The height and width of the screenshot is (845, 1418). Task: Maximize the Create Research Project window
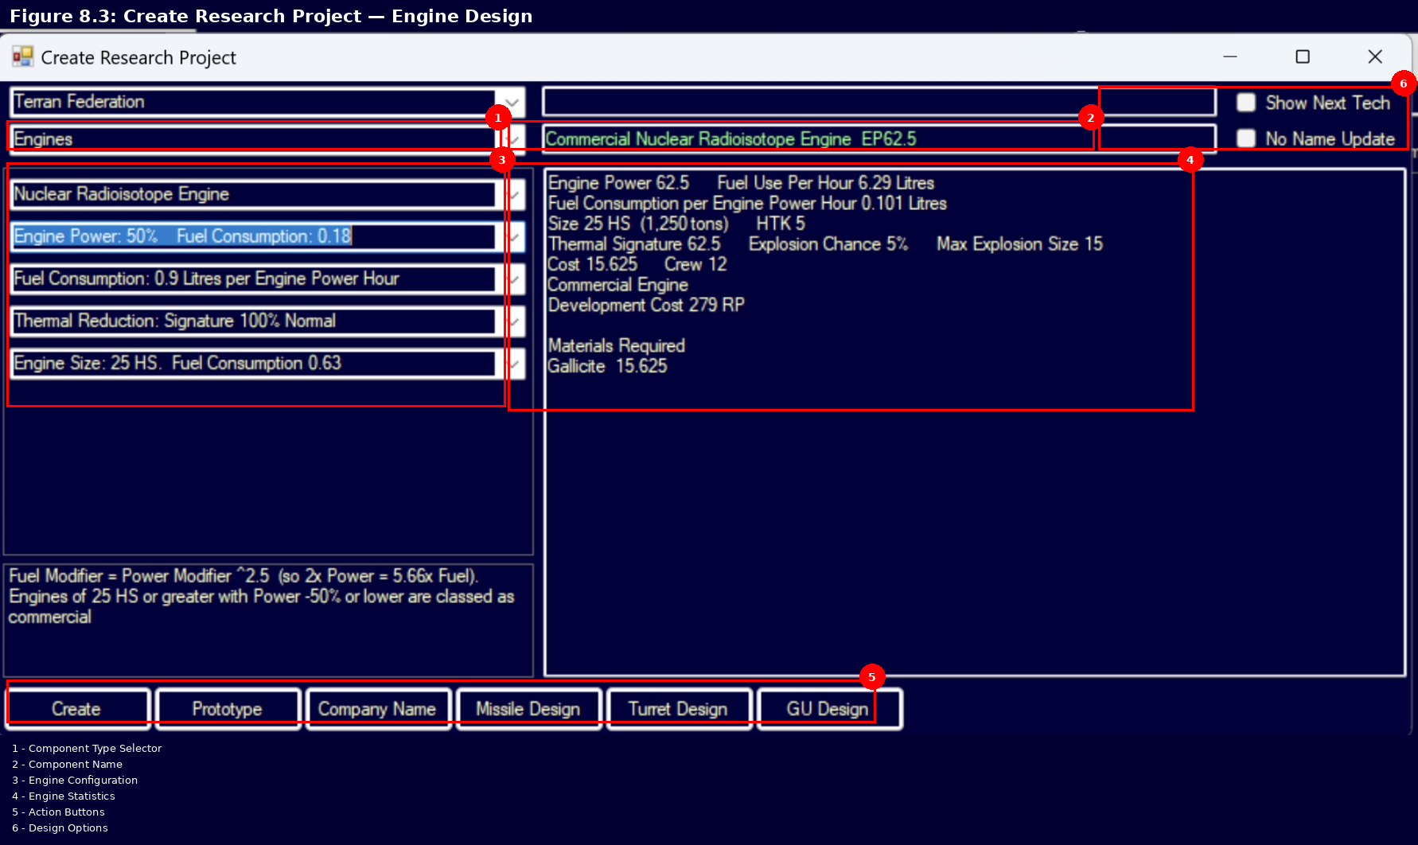click(x=1303, y=56)
